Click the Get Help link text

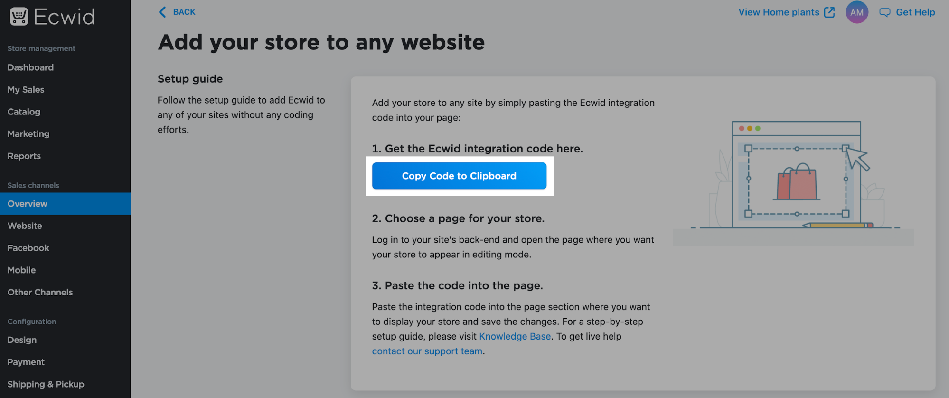tap(915, 12)
